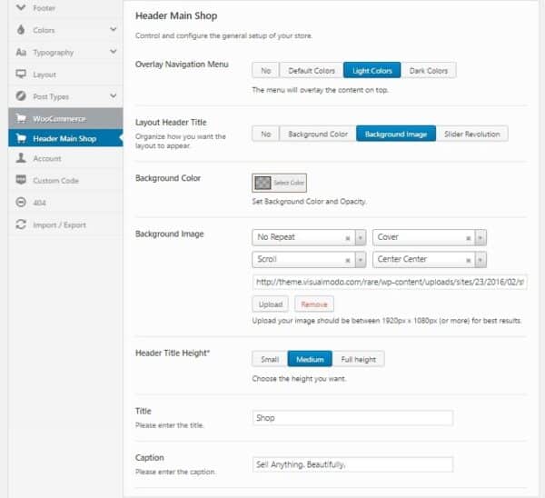Screen dimensions: 545x498
Task: Choose Light Colors for overlay menu
Action: click(372, 70)
